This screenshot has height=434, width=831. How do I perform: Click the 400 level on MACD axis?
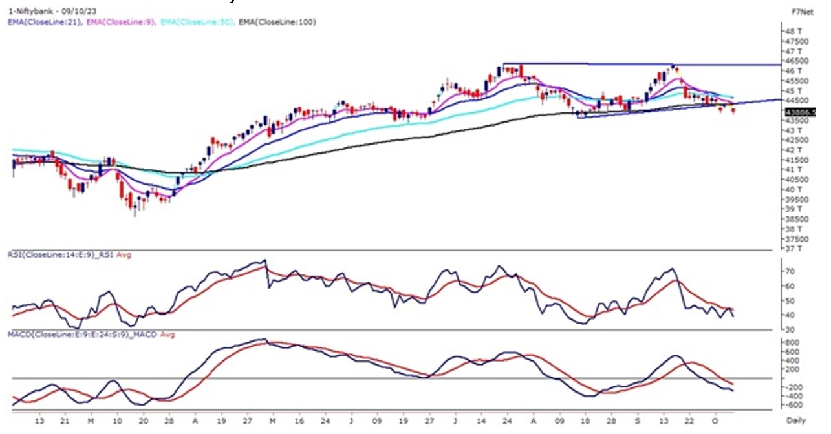[792, 360]
